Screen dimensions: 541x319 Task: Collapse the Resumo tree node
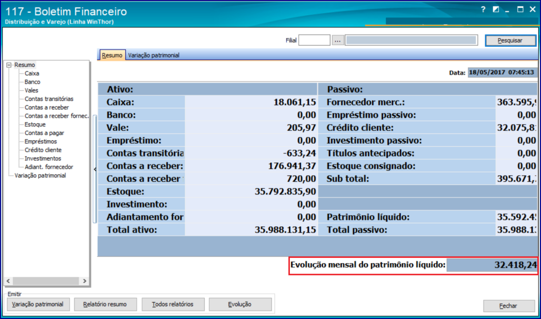(9, 65)
